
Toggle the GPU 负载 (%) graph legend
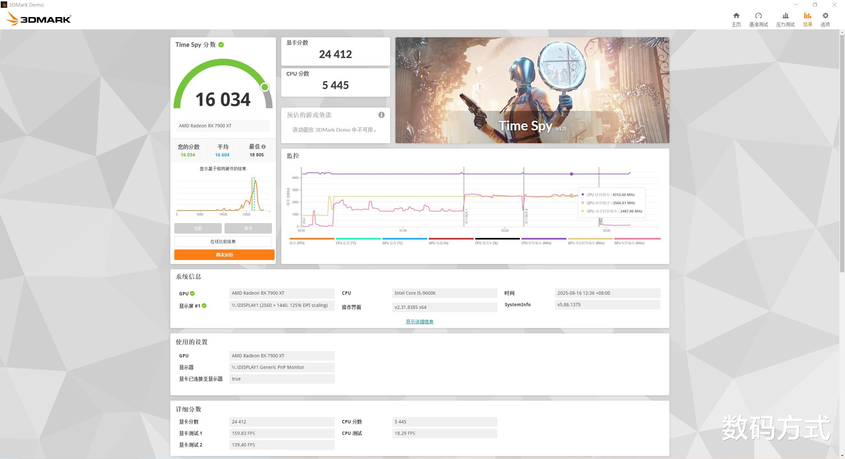[x=438, y=243]
